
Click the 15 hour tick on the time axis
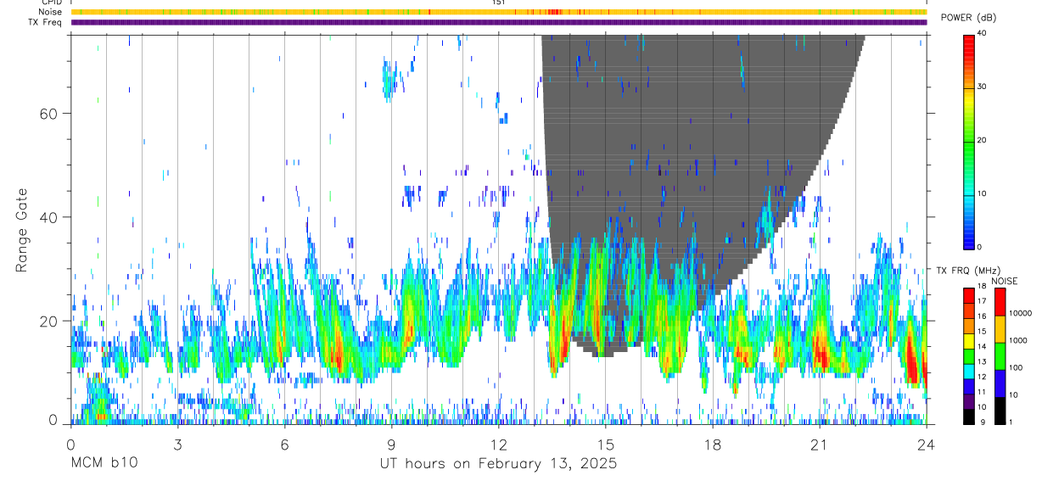pos(605,445)
